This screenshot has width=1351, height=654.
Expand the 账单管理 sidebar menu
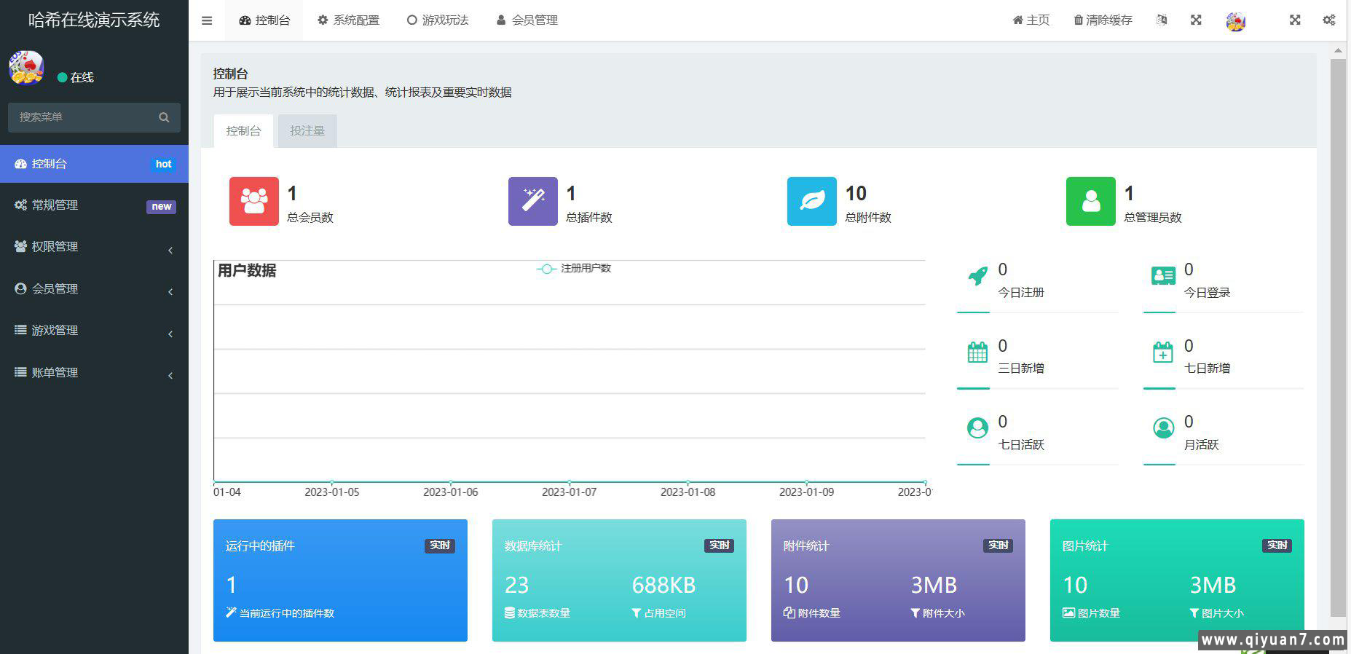point(94,373)
